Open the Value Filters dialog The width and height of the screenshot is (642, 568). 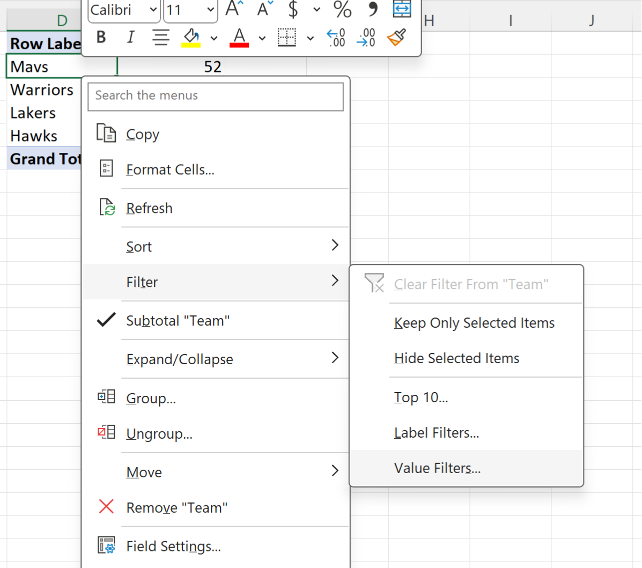[x=437, y=468]
